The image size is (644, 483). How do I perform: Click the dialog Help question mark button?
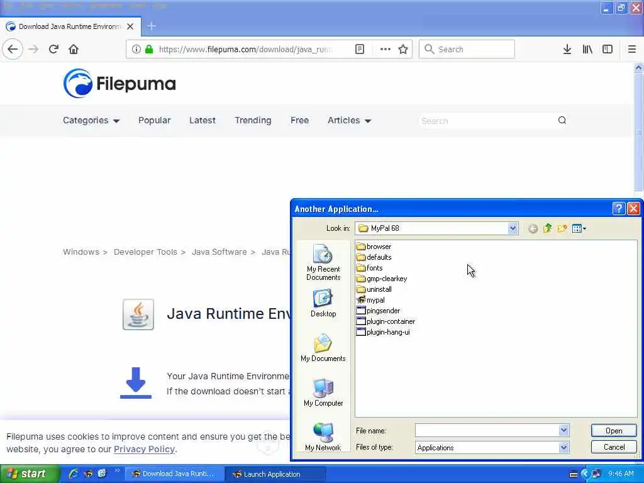[x=618, y=209]
